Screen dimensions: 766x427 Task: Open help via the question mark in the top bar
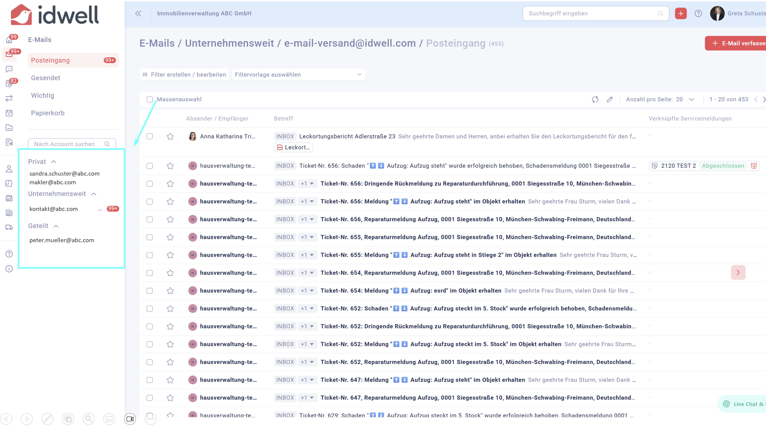(698, 13)
